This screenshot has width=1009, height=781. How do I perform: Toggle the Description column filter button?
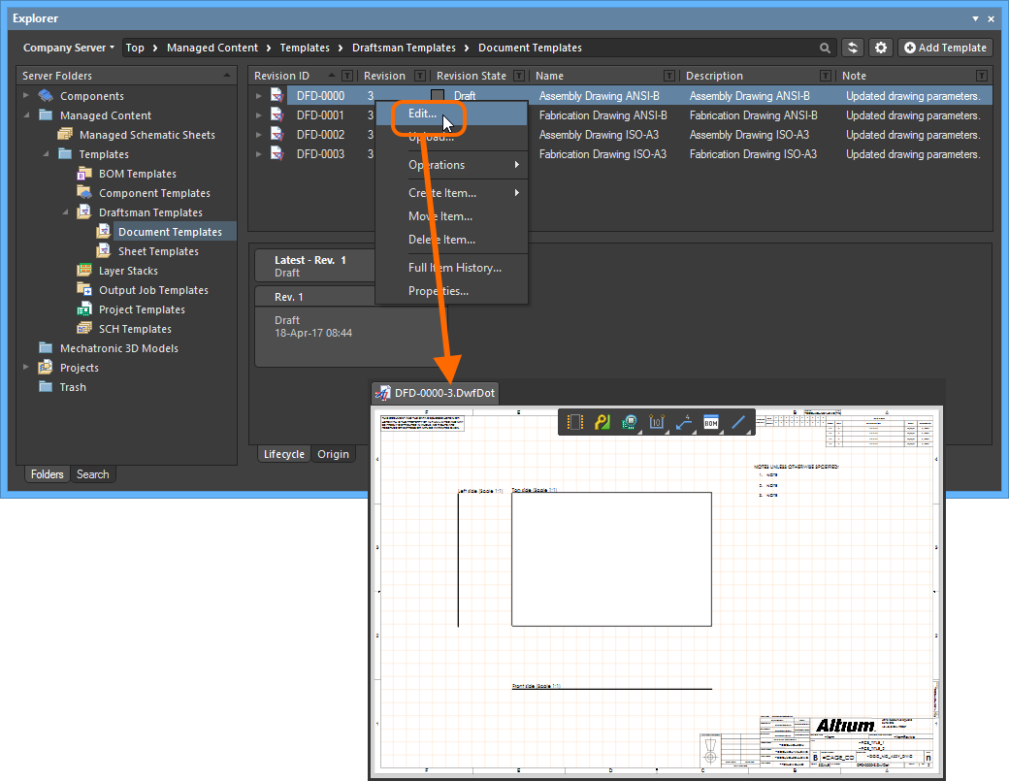(826, 76)
